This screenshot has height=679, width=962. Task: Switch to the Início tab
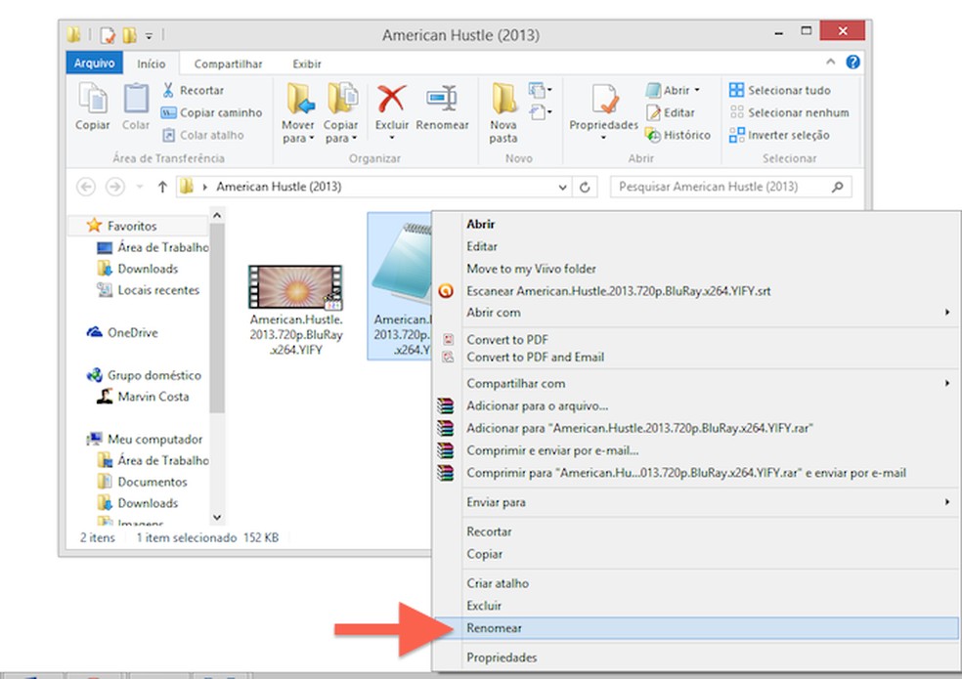tap(151, 64)
